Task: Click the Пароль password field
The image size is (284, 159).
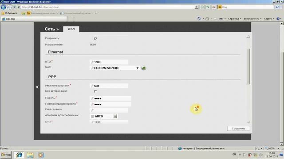Action: pos(110,98)
